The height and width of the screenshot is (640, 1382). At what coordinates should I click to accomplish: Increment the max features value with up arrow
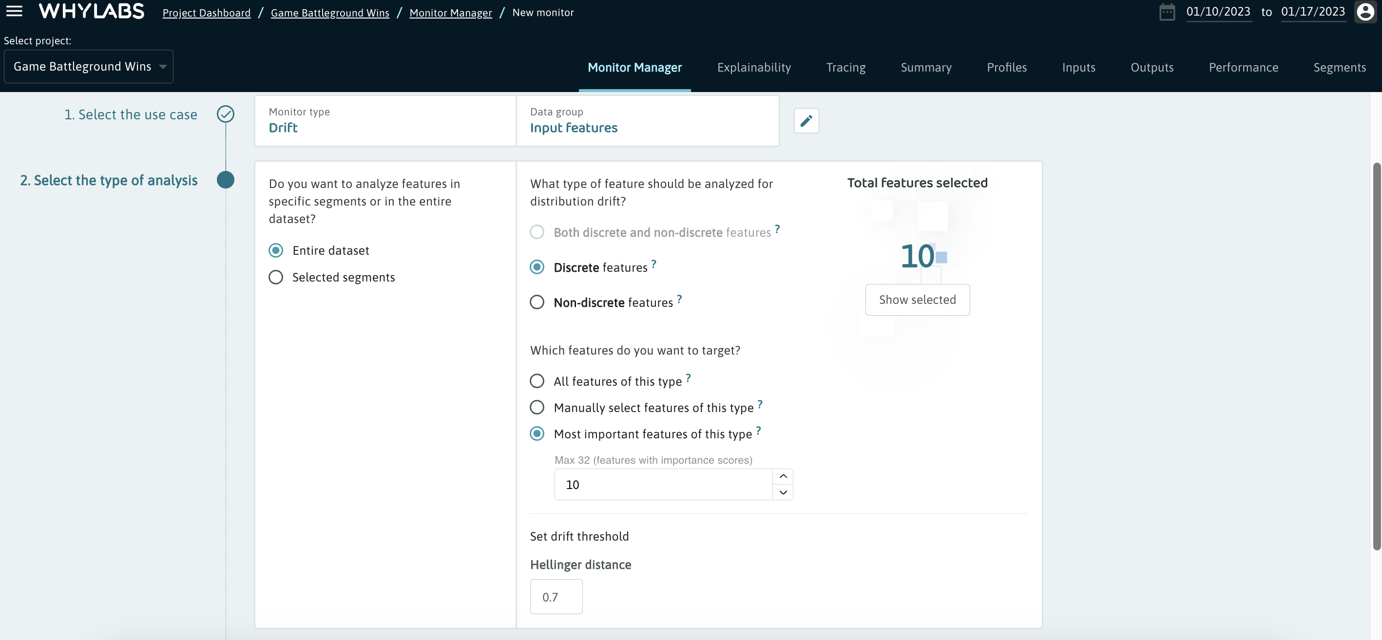tap(783, 476)
